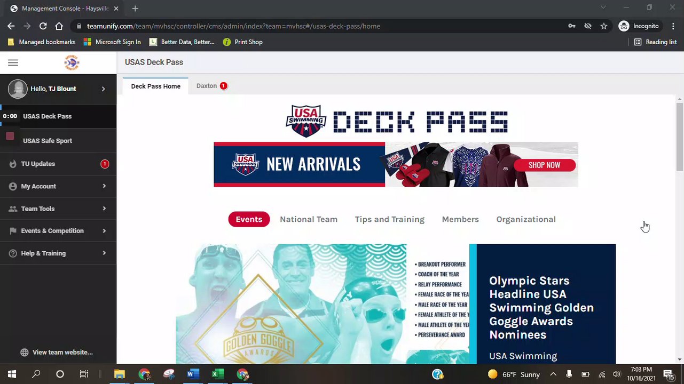
Task: Click the My Account person icon
Action: tap(13, 186)
